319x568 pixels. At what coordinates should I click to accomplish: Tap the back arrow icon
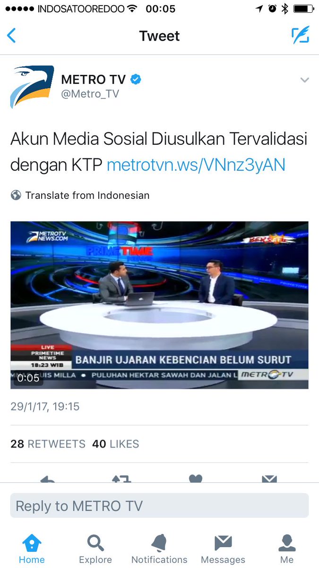(11, 36)
